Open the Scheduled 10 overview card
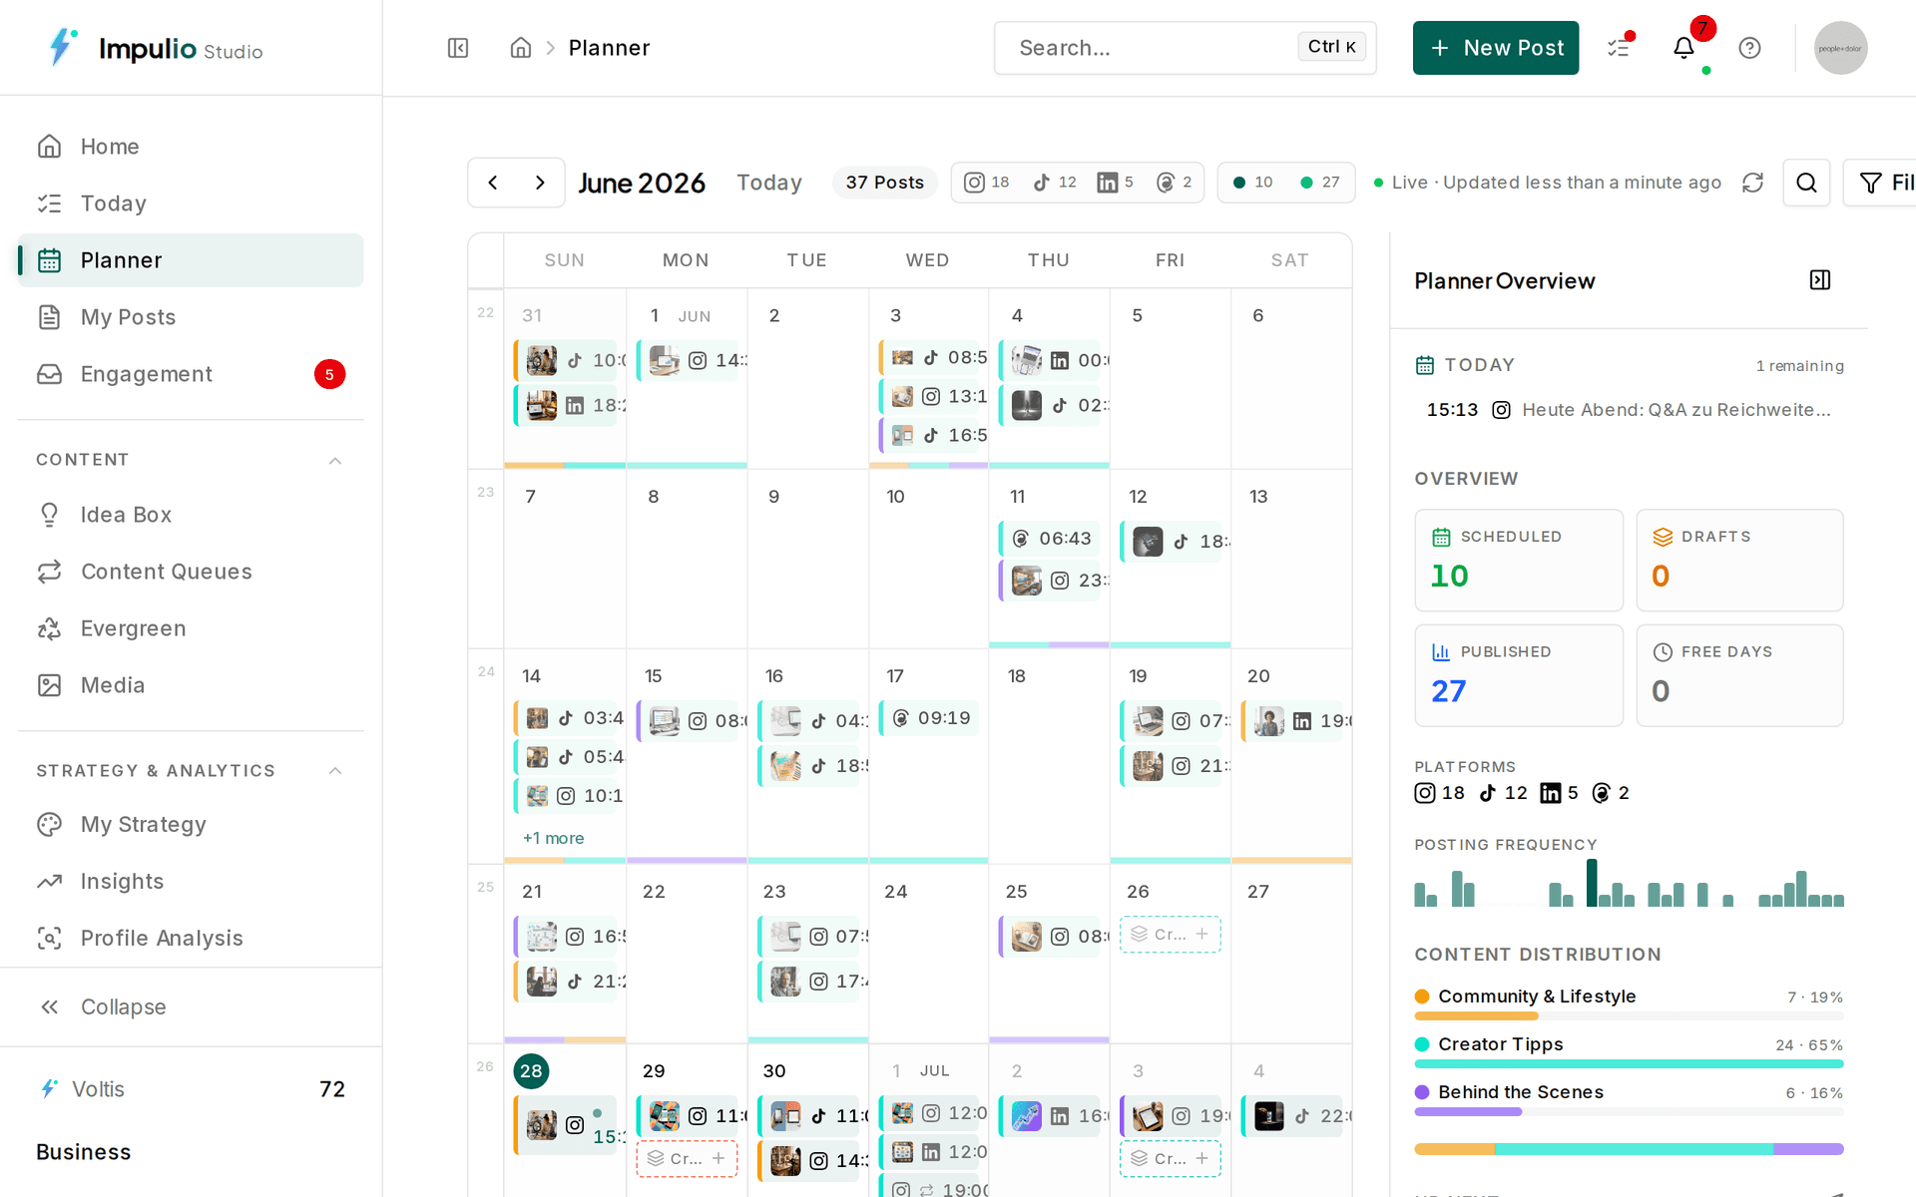The image size is (1916, 1197). 1519,561
